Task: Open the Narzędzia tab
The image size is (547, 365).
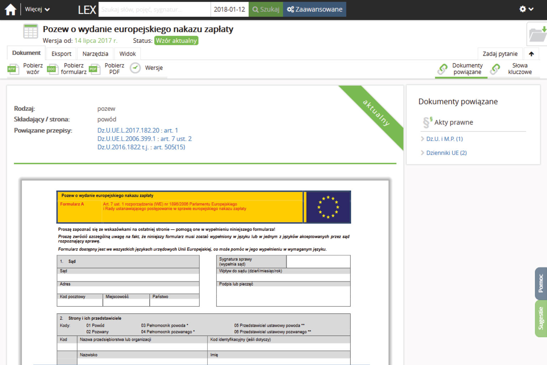Action: (x=95, y=54)
